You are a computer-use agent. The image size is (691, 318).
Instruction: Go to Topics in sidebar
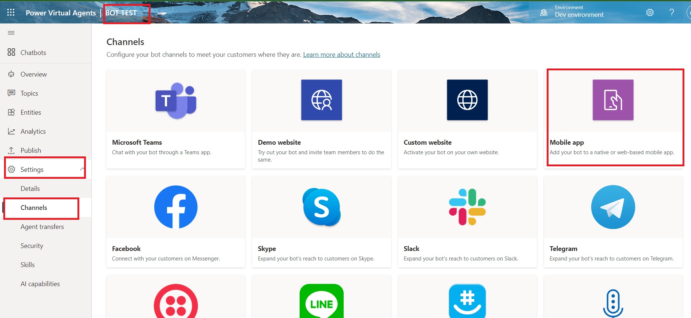click(x=29, y=93)
